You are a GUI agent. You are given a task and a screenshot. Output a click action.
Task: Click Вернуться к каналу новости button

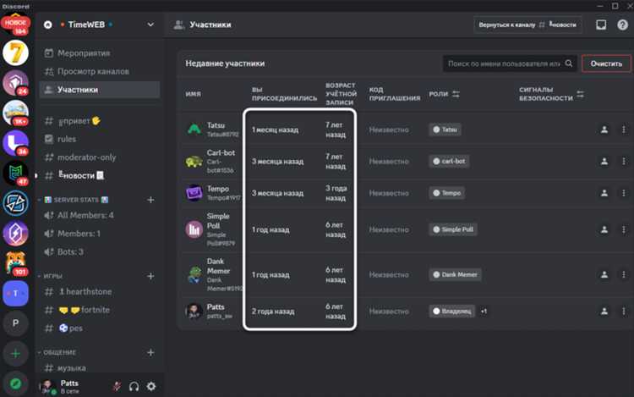click(527, 25)
